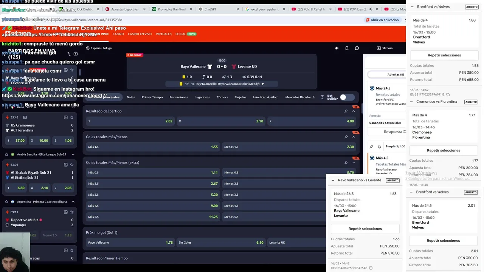Open live video icon for Cremonese match
This screenshot has width=484, height=272.
(25, 117)
